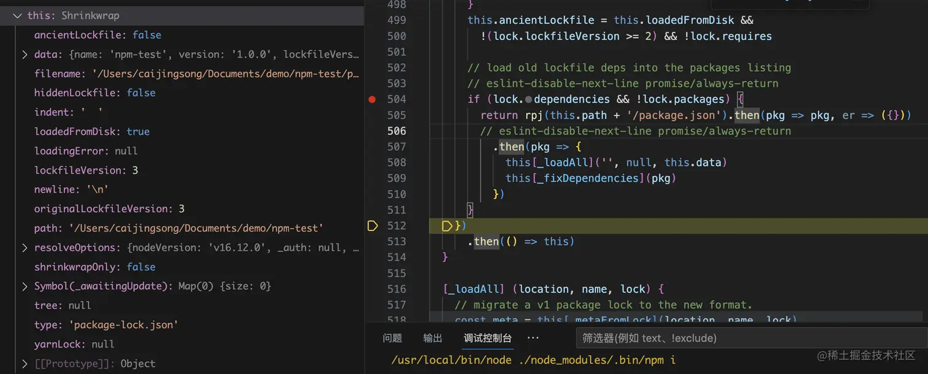Open the 问题 (Problems) panel tab
This screenshot has height=374, width=928.
[392, 338]
